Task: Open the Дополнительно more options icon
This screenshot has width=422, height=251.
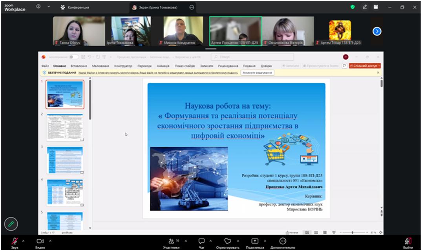Action: pos(282,241)
